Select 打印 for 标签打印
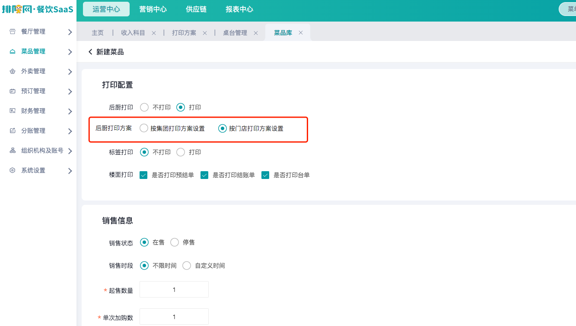This screenshot has height=326, width=576. tap(181, 152)
